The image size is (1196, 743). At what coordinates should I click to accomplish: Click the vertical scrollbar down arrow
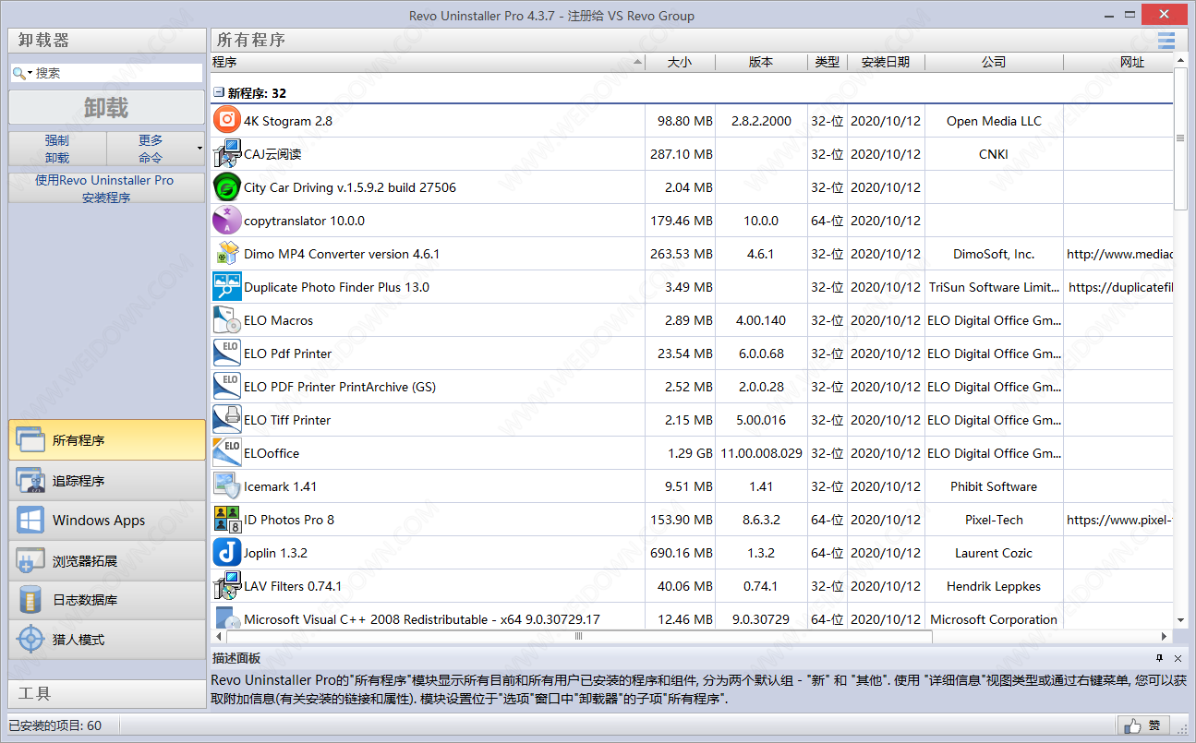click(1180, 620)
